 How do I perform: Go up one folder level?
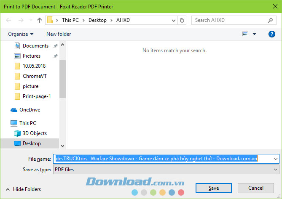(x=39, y=20)
